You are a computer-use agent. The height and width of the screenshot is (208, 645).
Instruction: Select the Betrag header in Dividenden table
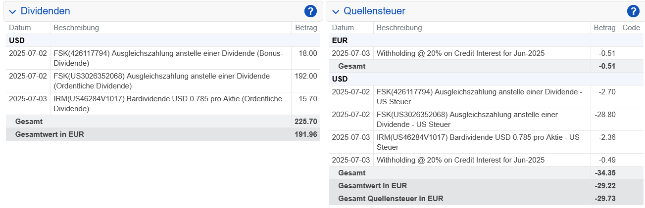pos(306,28)
